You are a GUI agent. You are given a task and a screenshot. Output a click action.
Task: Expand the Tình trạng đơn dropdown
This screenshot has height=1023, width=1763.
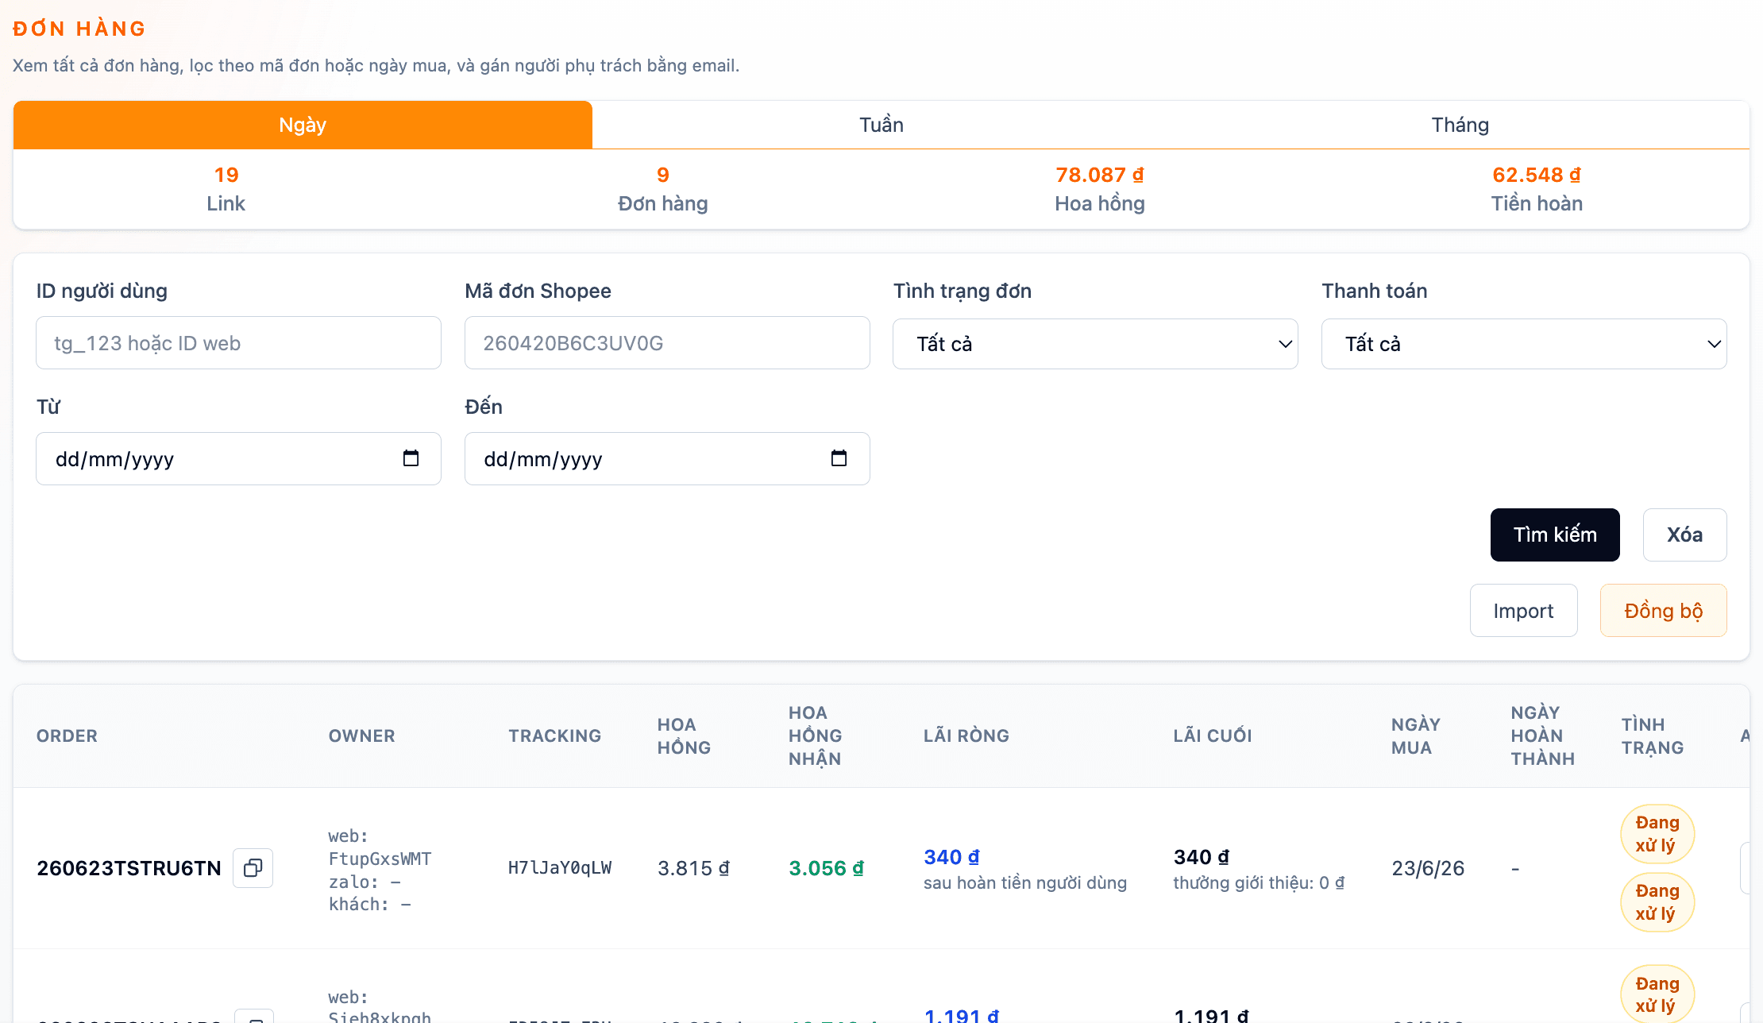[x=1095, y=344]
